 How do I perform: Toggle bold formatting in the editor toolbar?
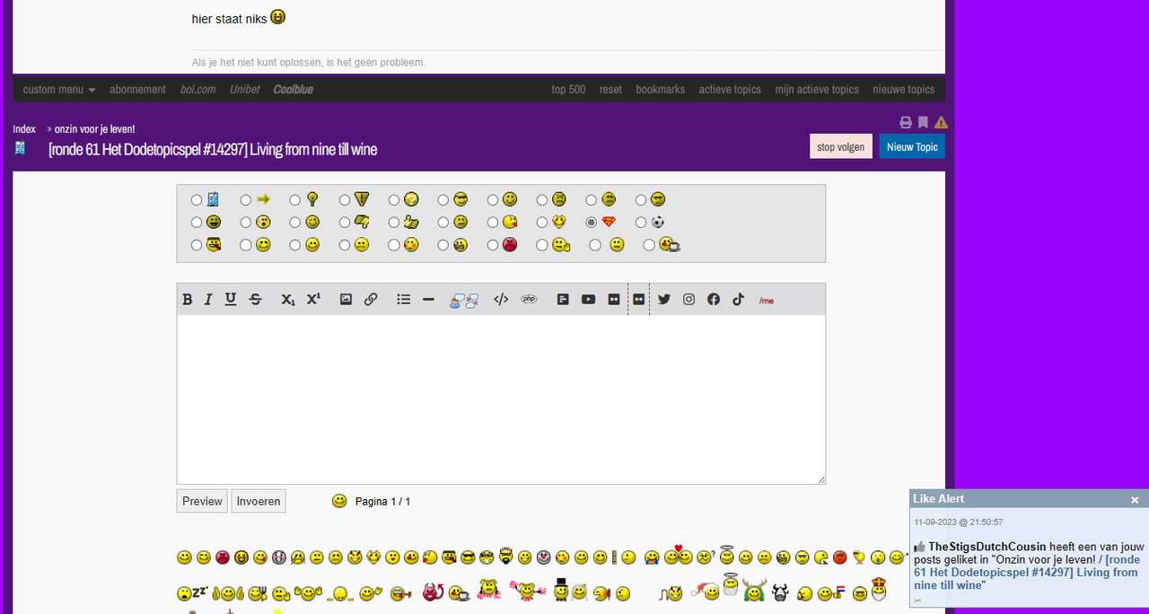pos(188,300)
